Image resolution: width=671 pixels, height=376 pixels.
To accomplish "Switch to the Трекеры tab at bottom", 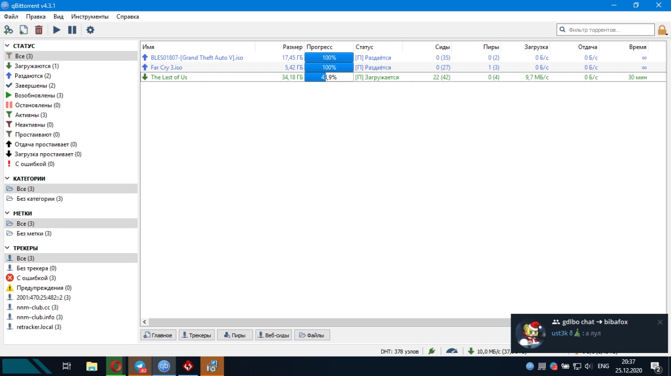I will [197, 335].
